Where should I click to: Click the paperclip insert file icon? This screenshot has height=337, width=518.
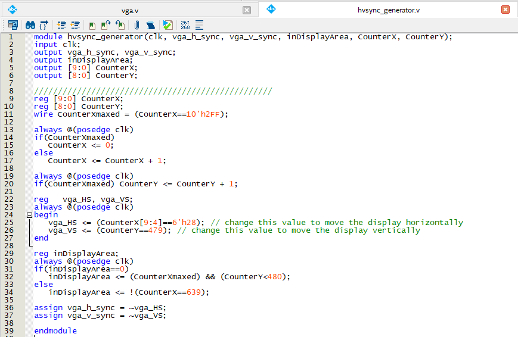137,25
